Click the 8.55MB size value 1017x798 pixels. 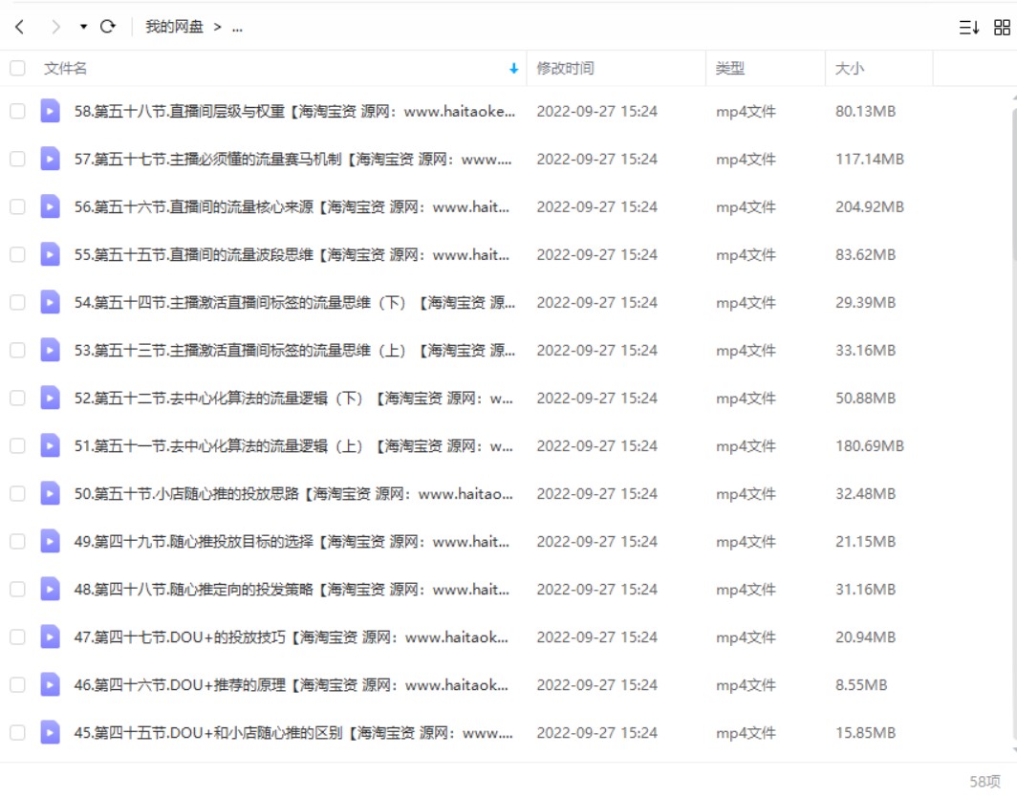point(860,684)
